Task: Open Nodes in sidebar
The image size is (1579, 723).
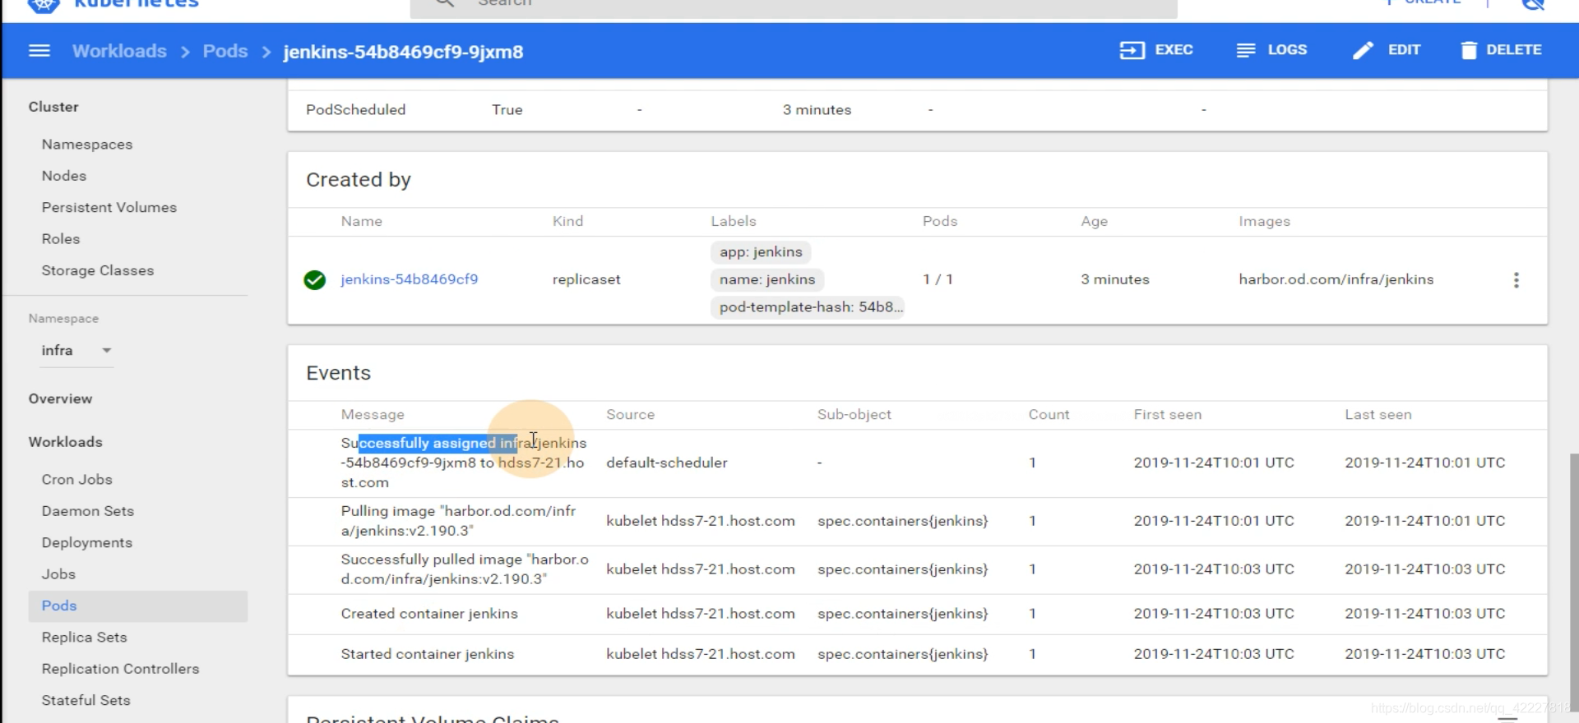Action: [x=64, y=176]
